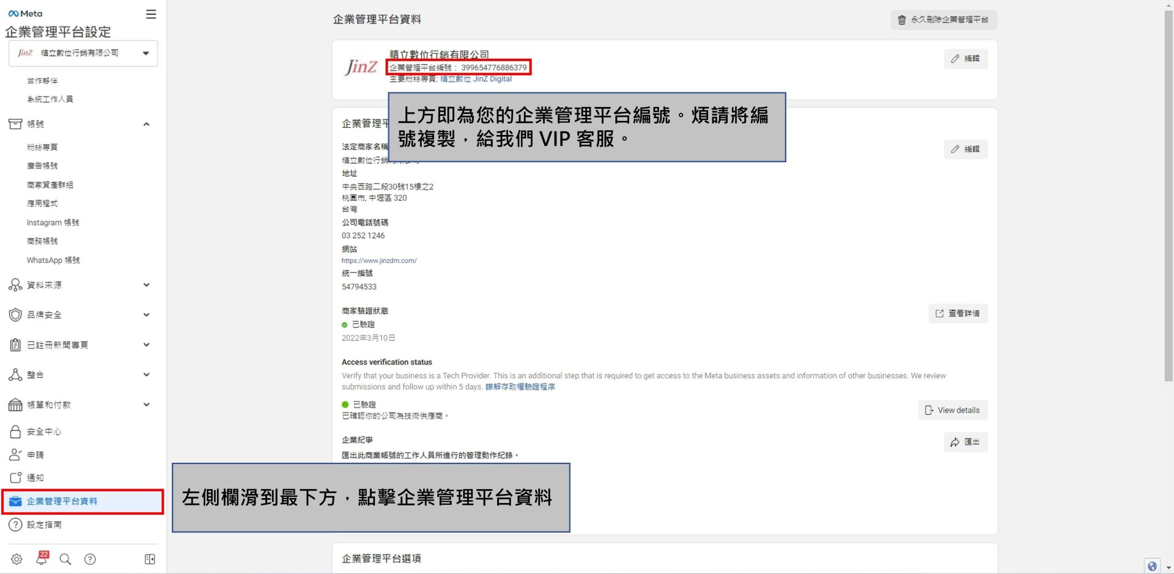Click 查看詳情 for business verification

(958, 314)
